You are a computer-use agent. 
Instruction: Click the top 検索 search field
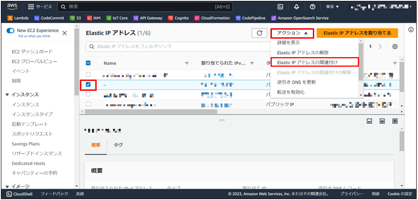[145, 7]
